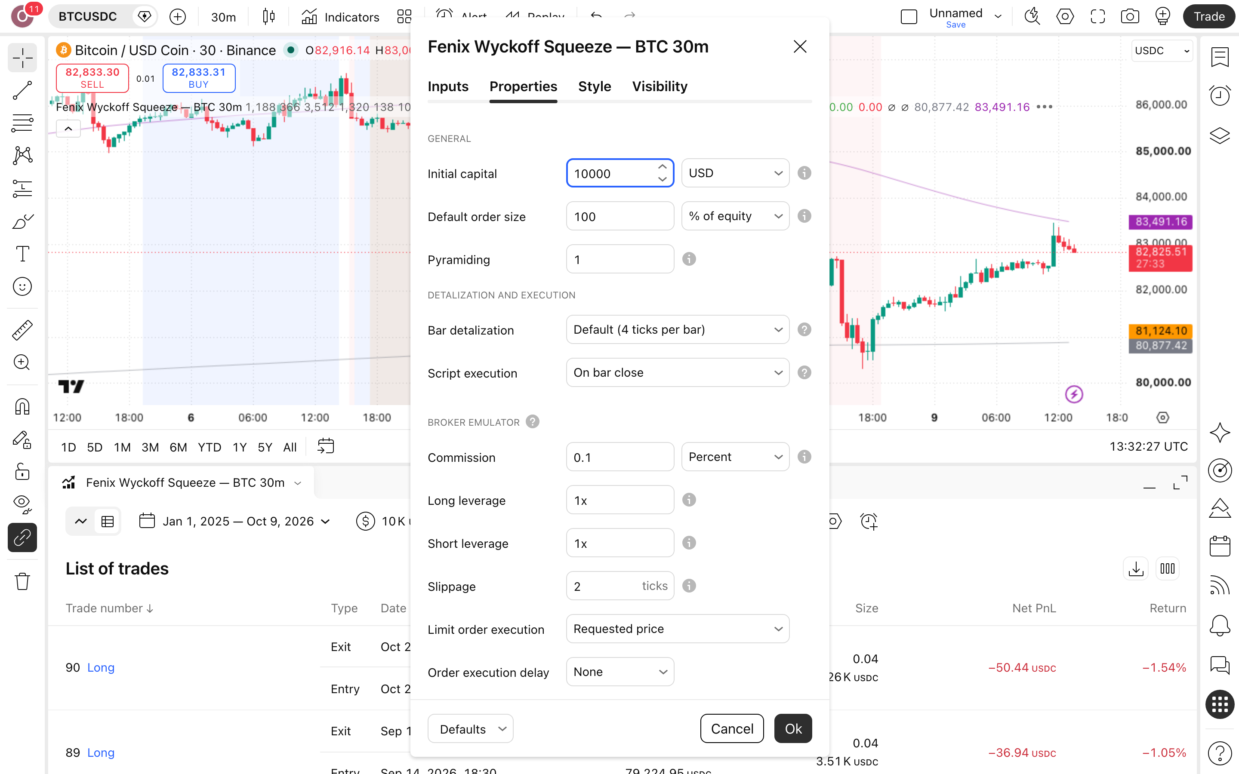Toggle hide all drawings eye icon
Screen dimensions: 1239x774
pos(22,504)
